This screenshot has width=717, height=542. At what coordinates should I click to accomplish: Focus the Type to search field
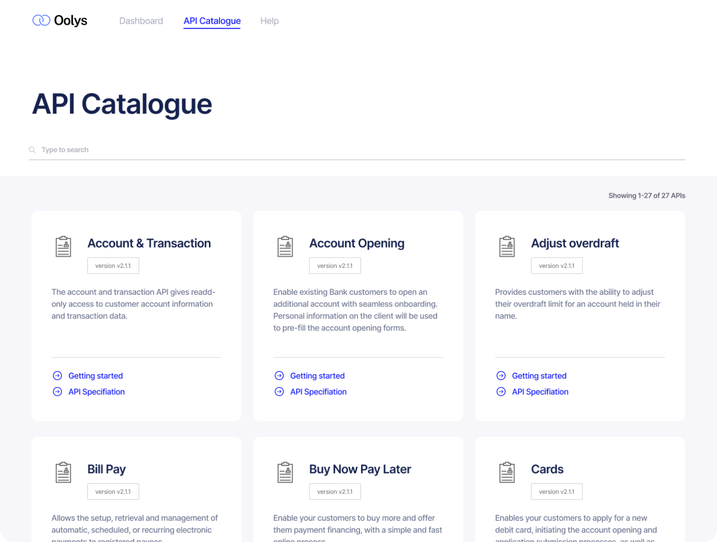coord(357,150)
